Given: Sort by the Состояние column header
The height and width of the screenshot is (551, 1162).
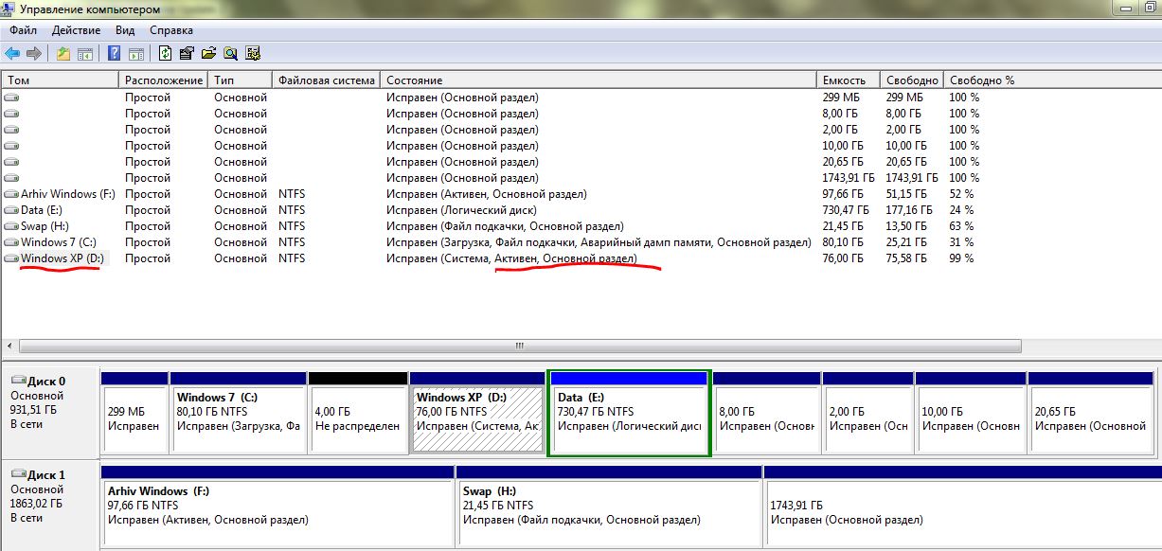Looking at the screenshot, I should click(x=599, y=80).
